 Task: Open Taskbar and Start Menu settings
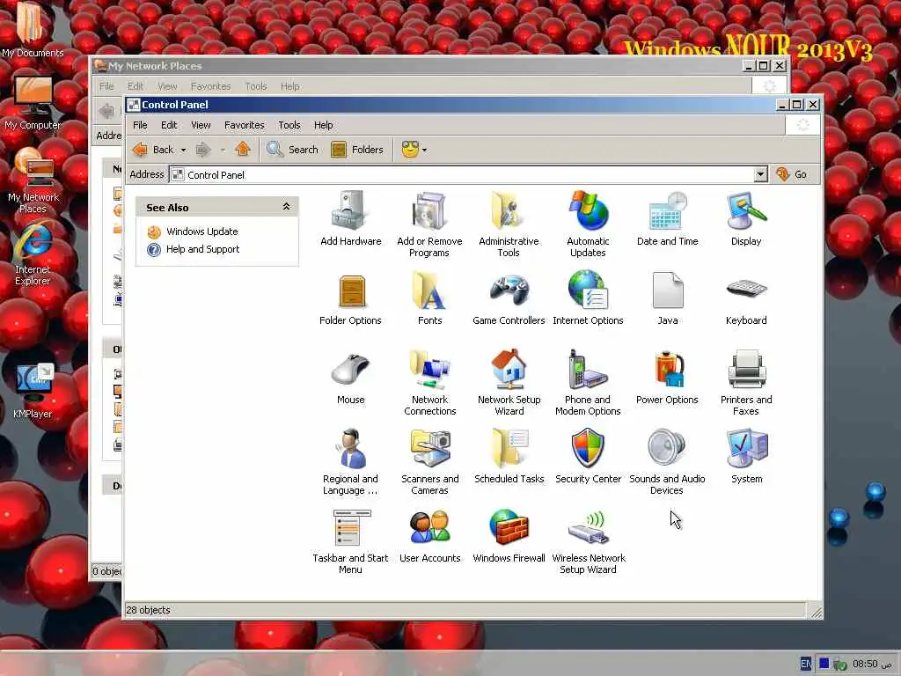tap(350, 541)
